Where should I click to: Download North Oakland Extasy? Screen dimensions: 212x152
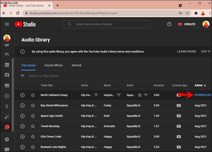(203, 95)
